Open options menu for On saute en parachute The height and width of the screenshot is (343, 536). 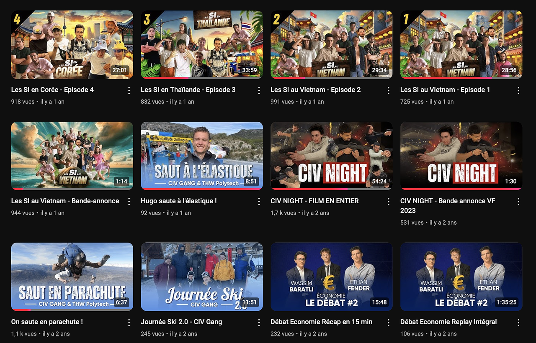pyautogui.click(x=129, y=323)
